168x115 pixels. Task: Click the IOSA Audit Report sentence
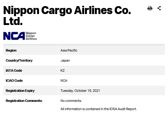click(x=99, y=109)
